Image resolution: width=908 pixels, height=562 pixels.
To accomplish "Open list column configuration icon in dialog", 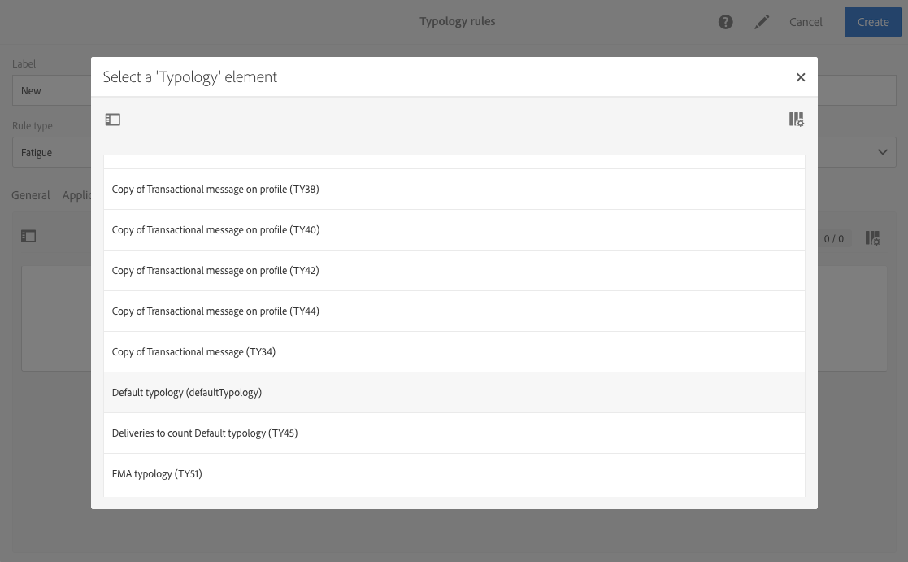I will 797,120.
